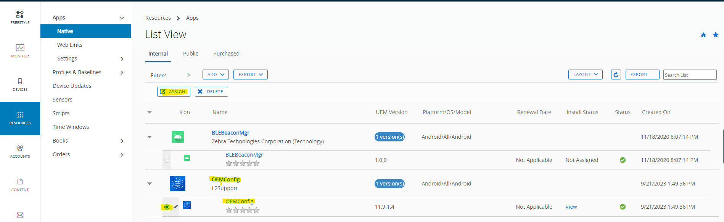
Task: Collapse the BLEBeaconMgr row group
Action: (150, 137)
